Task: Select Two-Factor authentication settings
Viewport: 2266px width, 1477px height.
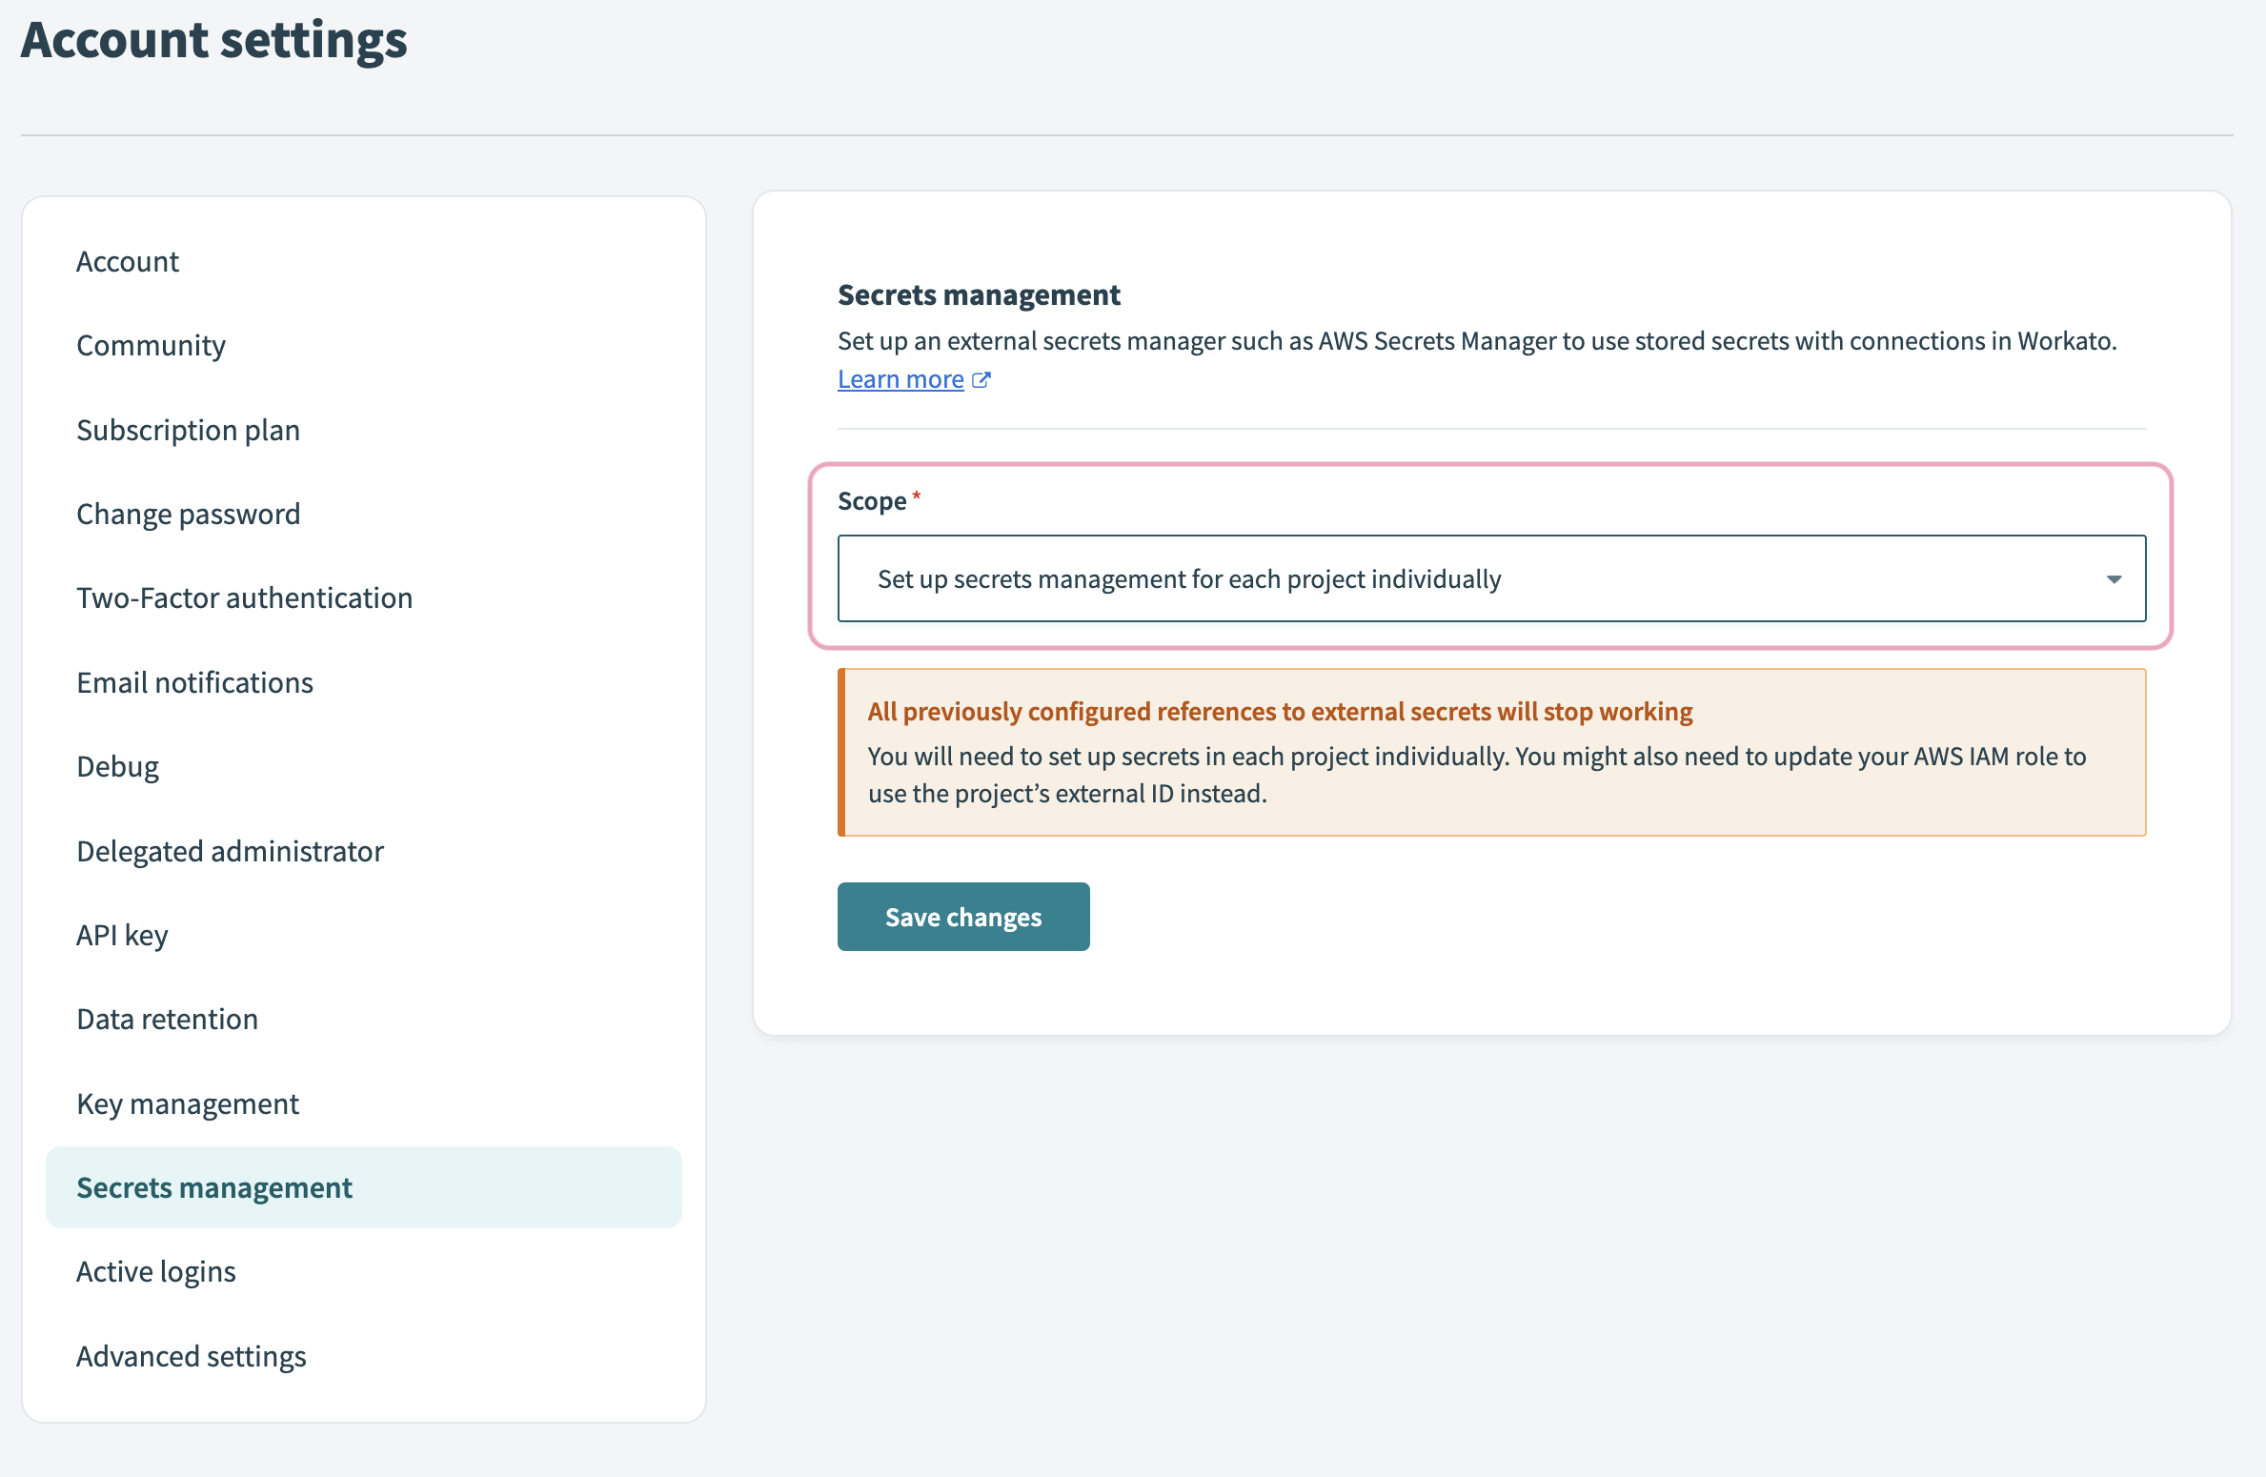Action: 246,597
